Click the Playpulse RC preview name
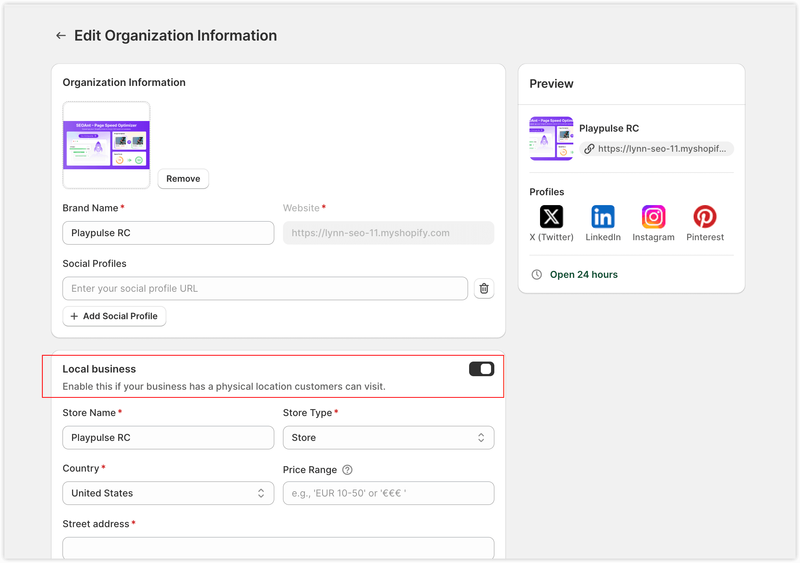The height and width of the screenshot is (563, 800). coord(609,128)
